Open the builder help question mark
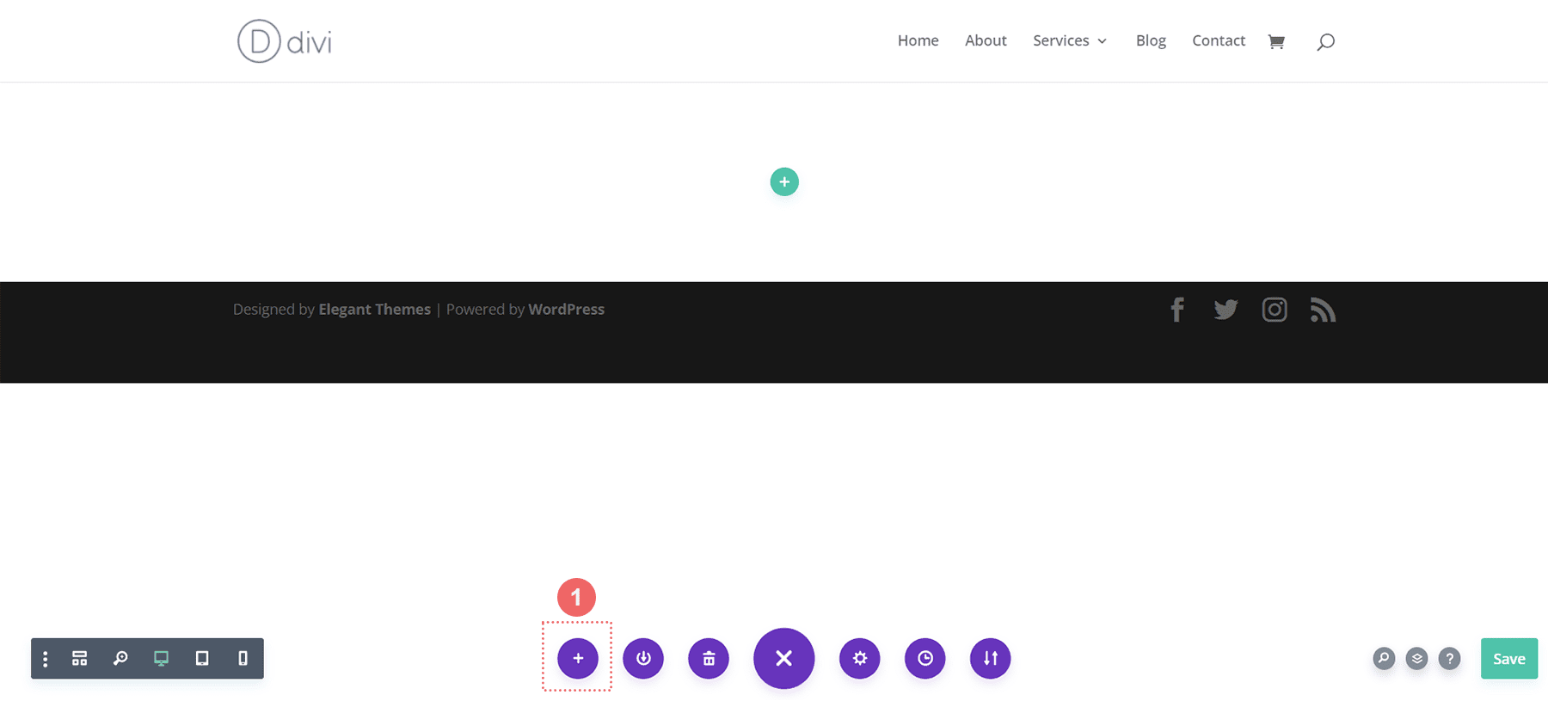 (x=1449, y=659)
